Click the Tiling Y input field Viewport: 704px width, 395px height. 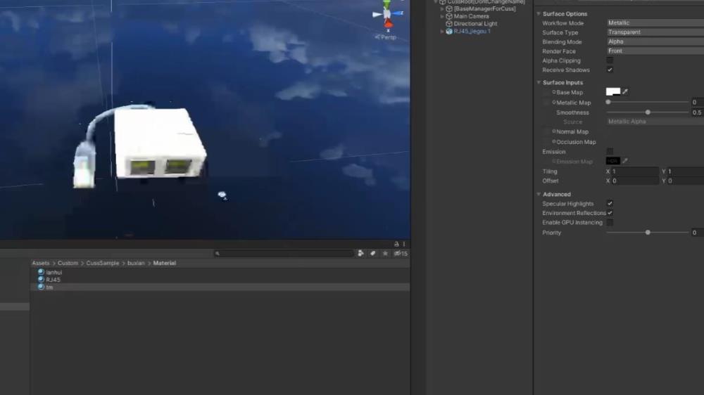coord(686,171)
